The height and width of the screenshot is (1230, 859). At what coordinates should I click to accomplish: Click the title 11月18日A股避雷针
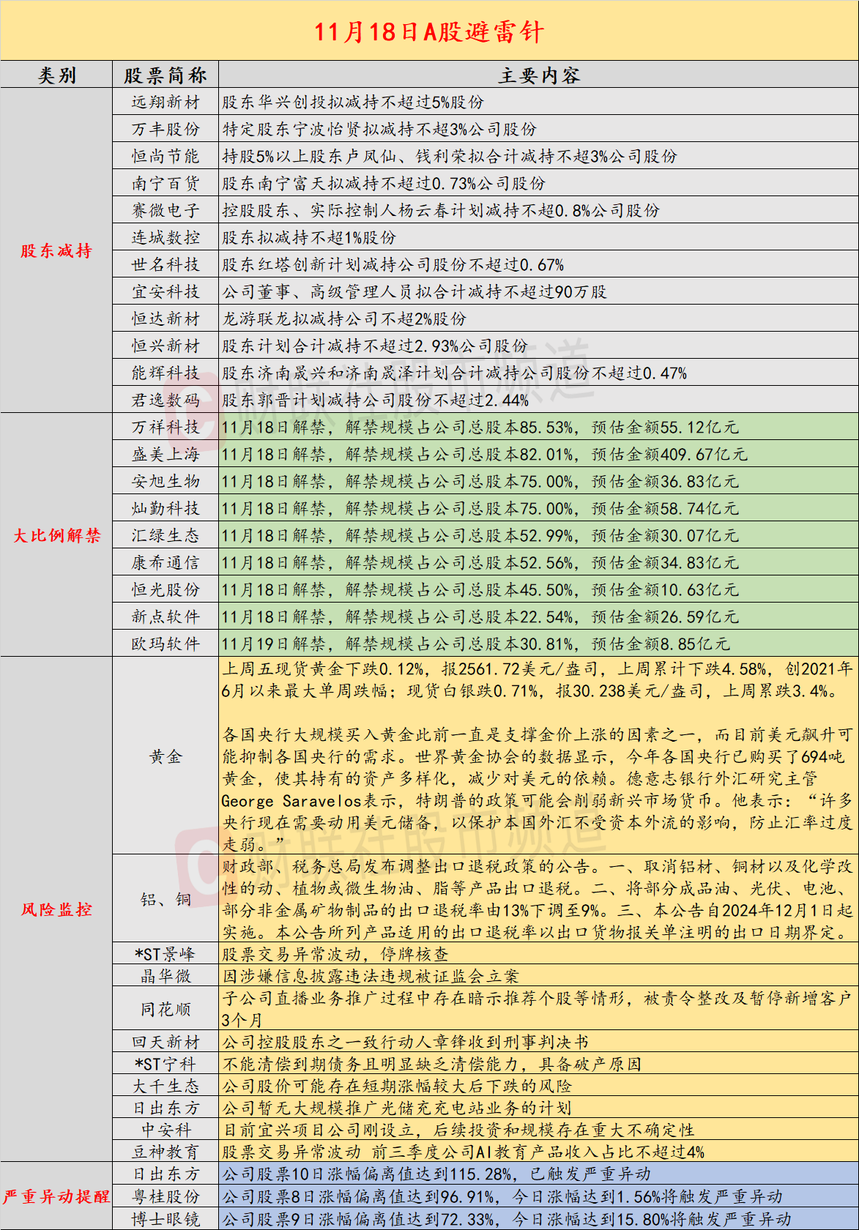[x=429, y=31]
